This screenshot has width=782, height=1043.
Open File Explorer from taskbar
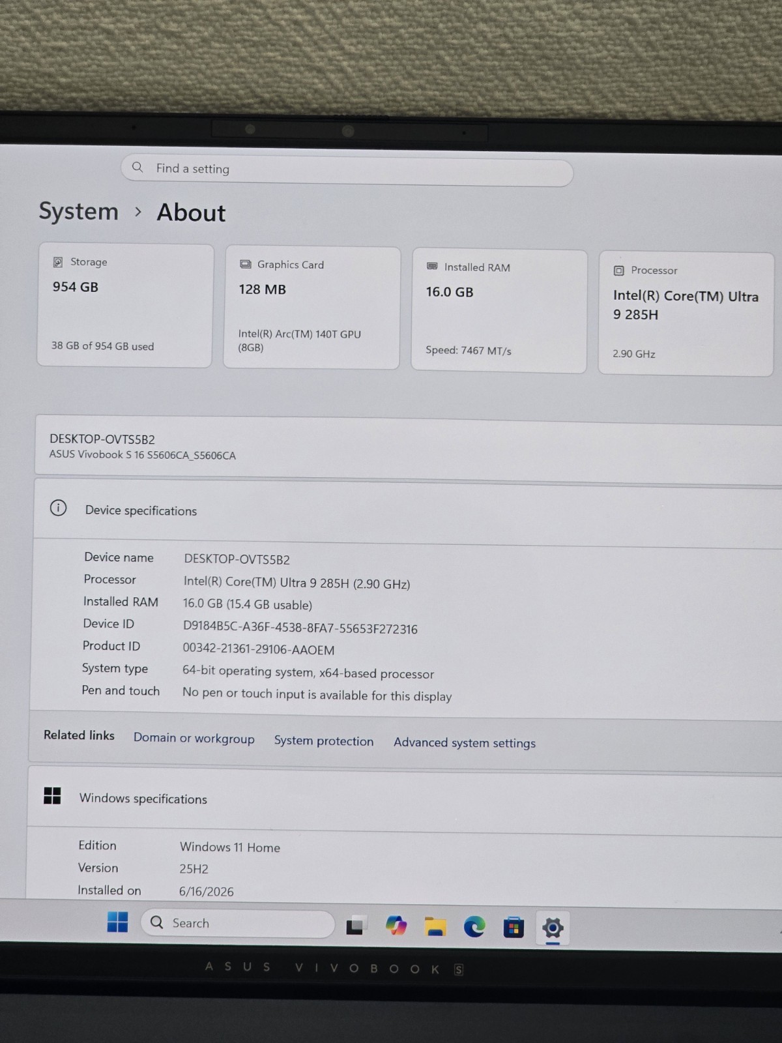(x=435, y=926)
